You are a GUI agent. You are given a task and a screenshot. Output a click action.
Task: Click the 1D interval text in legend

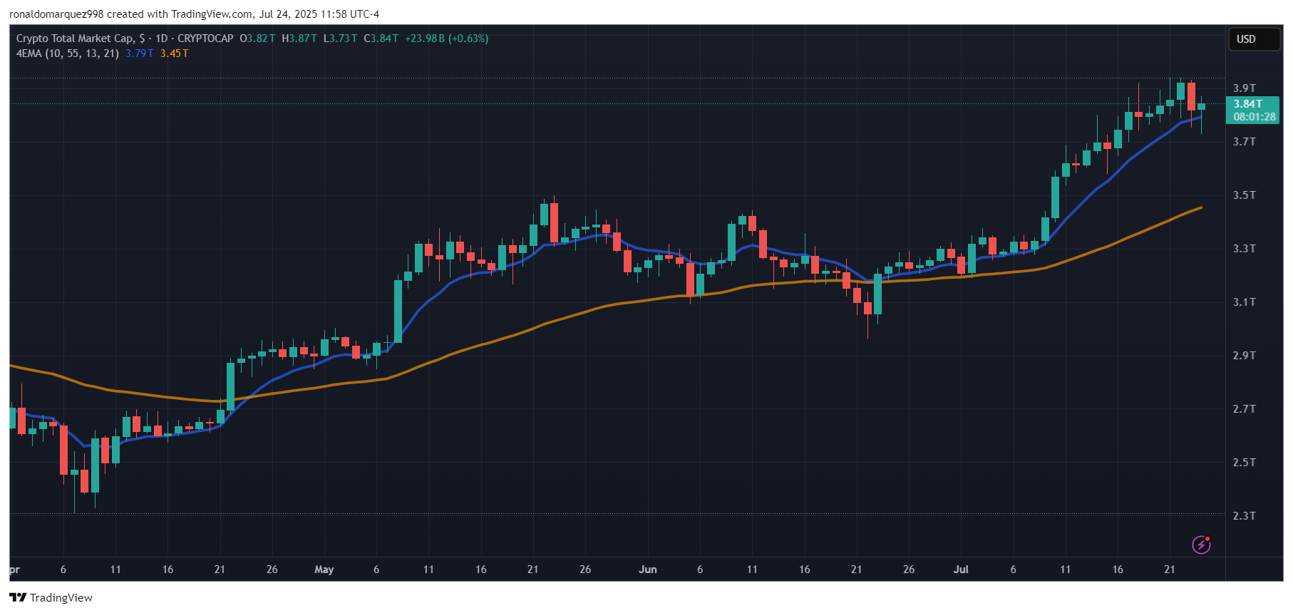[162, 38]
